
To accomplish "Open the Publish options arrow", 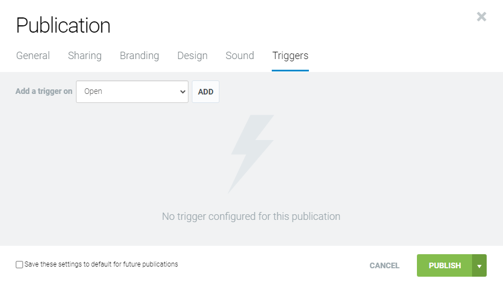I will [x=479, y=265].
